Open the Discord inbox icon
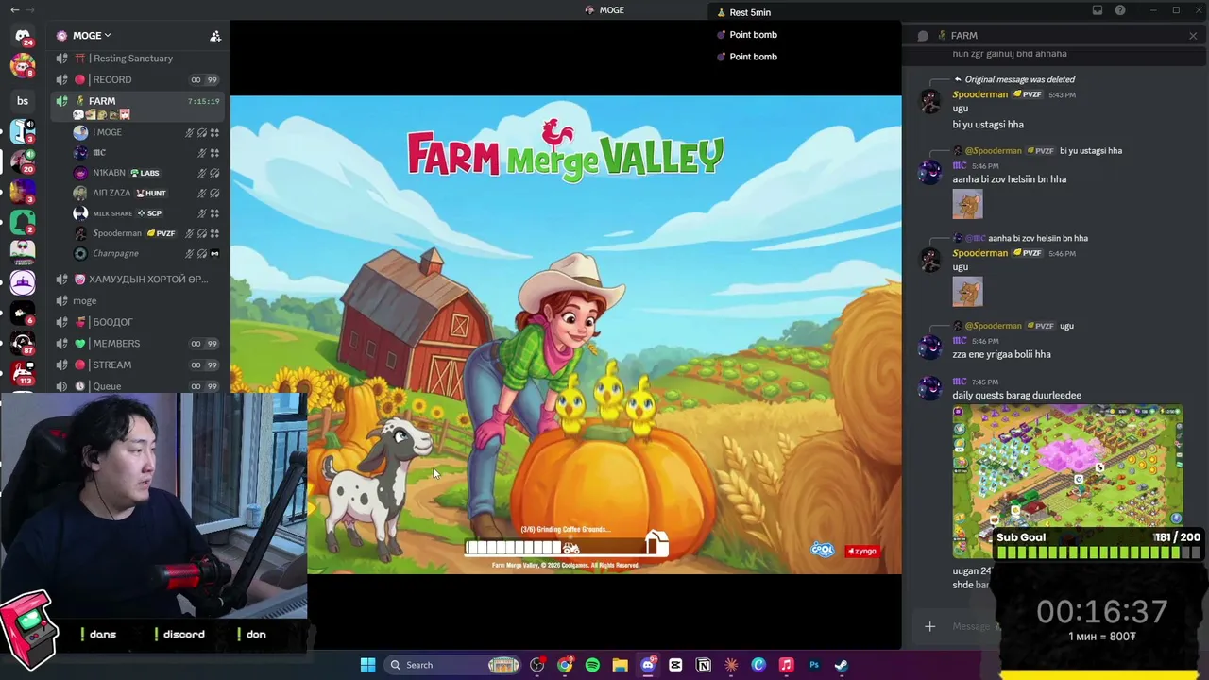The height and width of the screenshot is (680, 1209). click(x=1098, y=10)
